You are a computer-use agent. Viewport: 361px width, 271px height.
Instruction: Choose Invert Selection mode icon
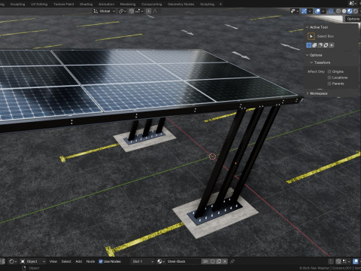[x=326, y=45]
